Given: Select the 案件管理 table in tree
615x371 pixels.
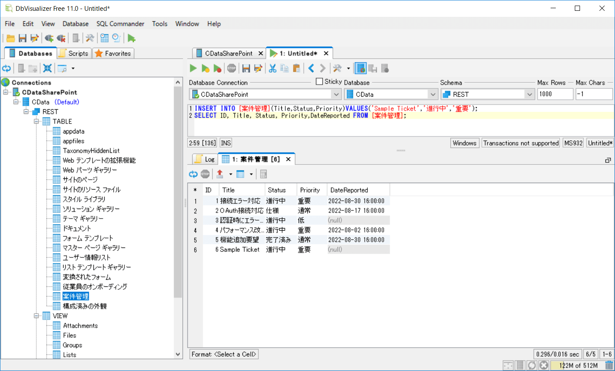Looking at the screenshot, I should tap(76, 296).
